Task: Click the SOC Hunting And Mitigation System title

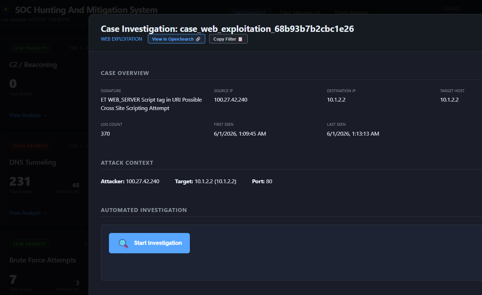Action: pos(86,10)
